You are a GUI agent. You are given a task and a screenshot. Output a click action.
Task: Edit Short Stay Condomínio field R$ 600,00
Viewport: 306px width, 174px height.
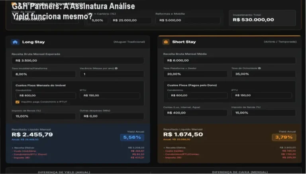pos(197,95)
